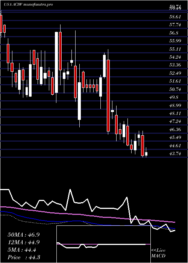The width and height of the screenshot is (188, 263).
Task: Click the USA ACIW munafasutra.pro title text
Action: pos(28,5)
